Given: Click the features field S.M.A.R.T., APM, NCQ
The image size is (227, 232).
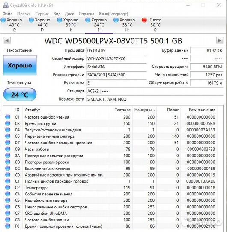Looking at the screenshot, I should (155, 99).
